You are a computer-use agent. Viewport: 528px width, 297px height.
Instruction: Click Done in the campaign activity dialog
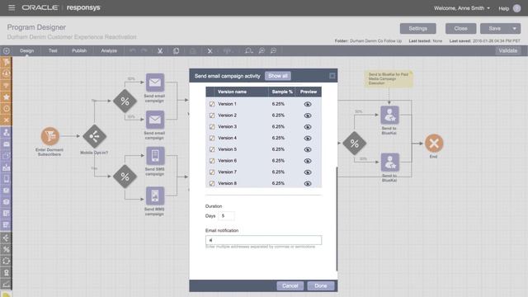pos(321,286)
